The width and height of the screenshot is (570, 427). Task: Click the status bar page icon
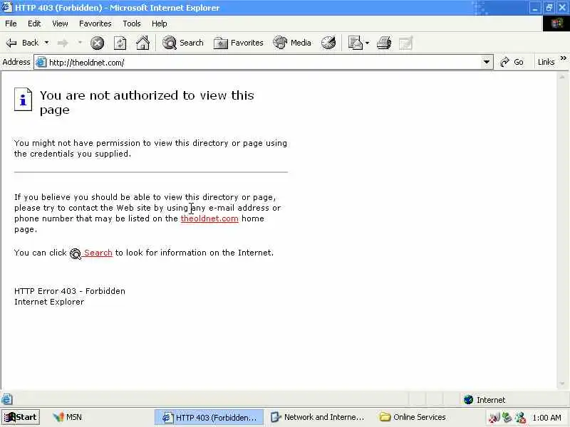7,399
